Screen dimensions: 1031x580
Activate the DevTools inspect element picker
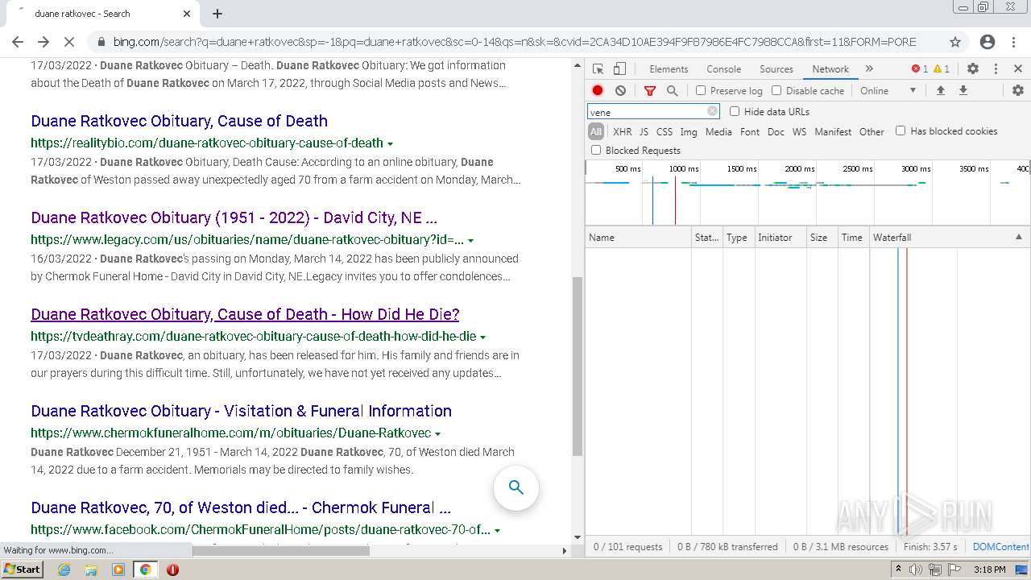pos(598,69)
